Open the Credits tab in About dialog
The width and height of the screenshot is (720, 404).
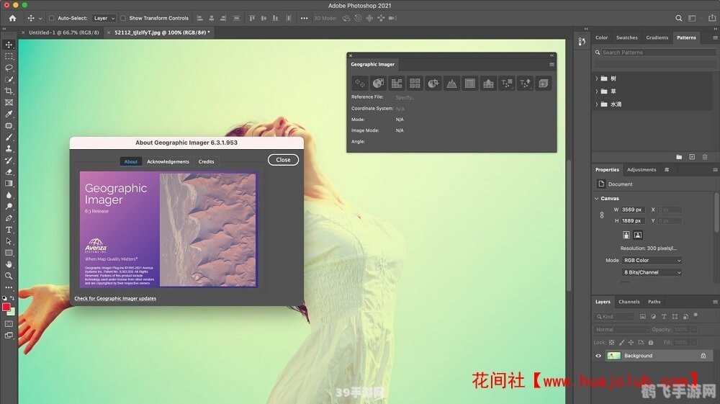pyautogui.click(x=206, y=161)
